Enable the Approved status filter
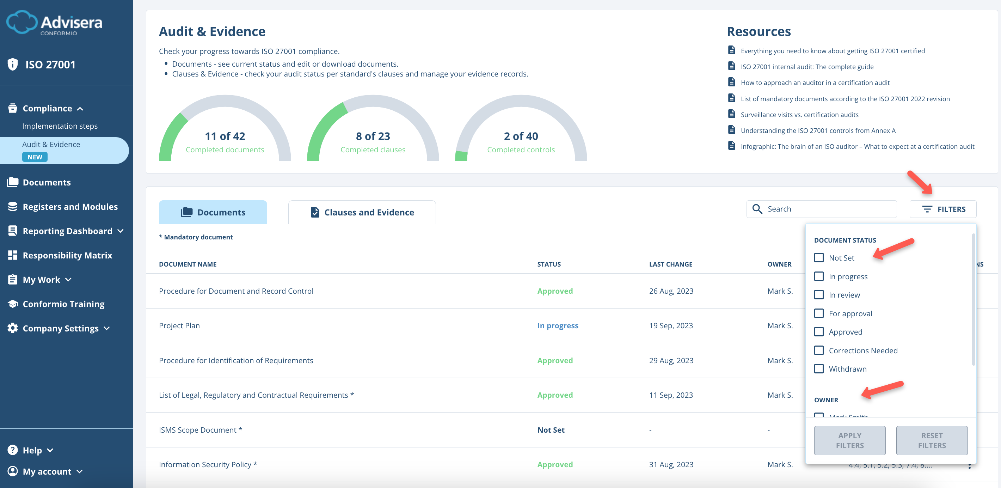1001x488 pixels. tap(819, 332)
